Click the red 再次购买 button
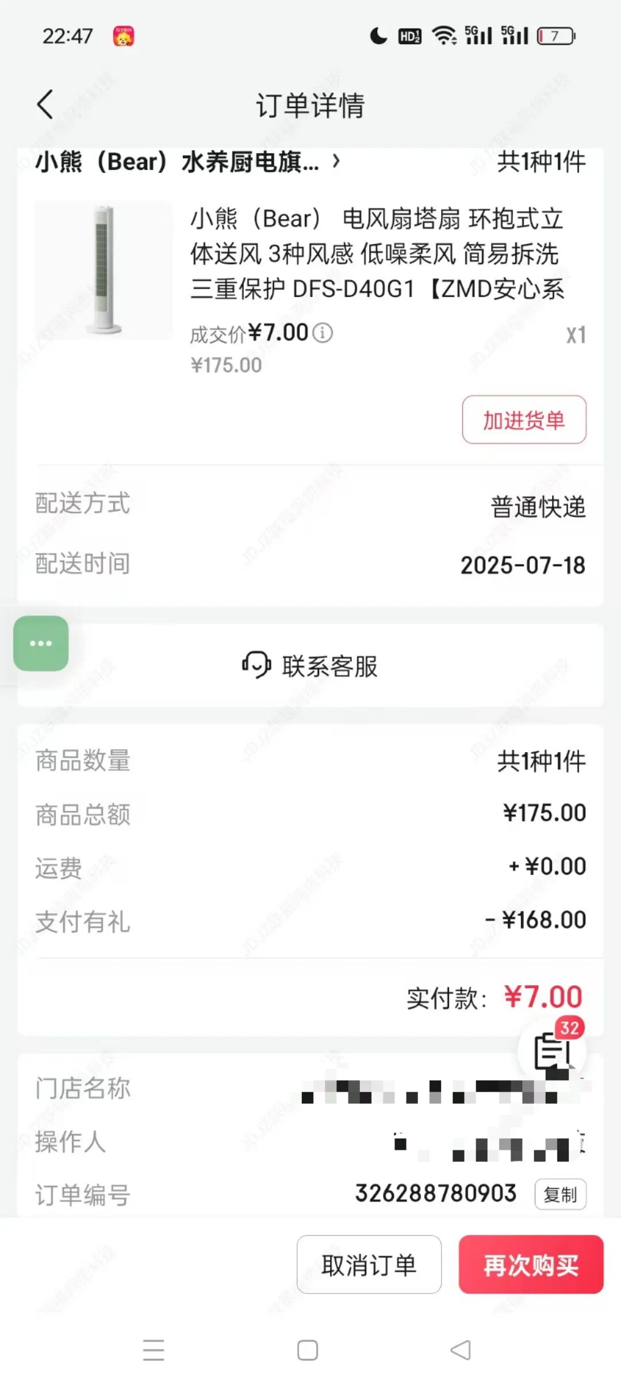This screenshot has height=1388, width=621. click(531, 1264)
